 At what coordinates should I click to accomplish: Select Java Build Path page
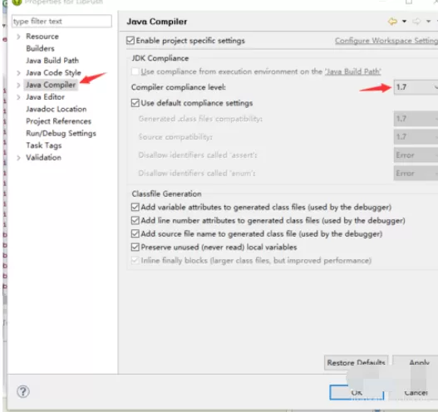(52, 61)
